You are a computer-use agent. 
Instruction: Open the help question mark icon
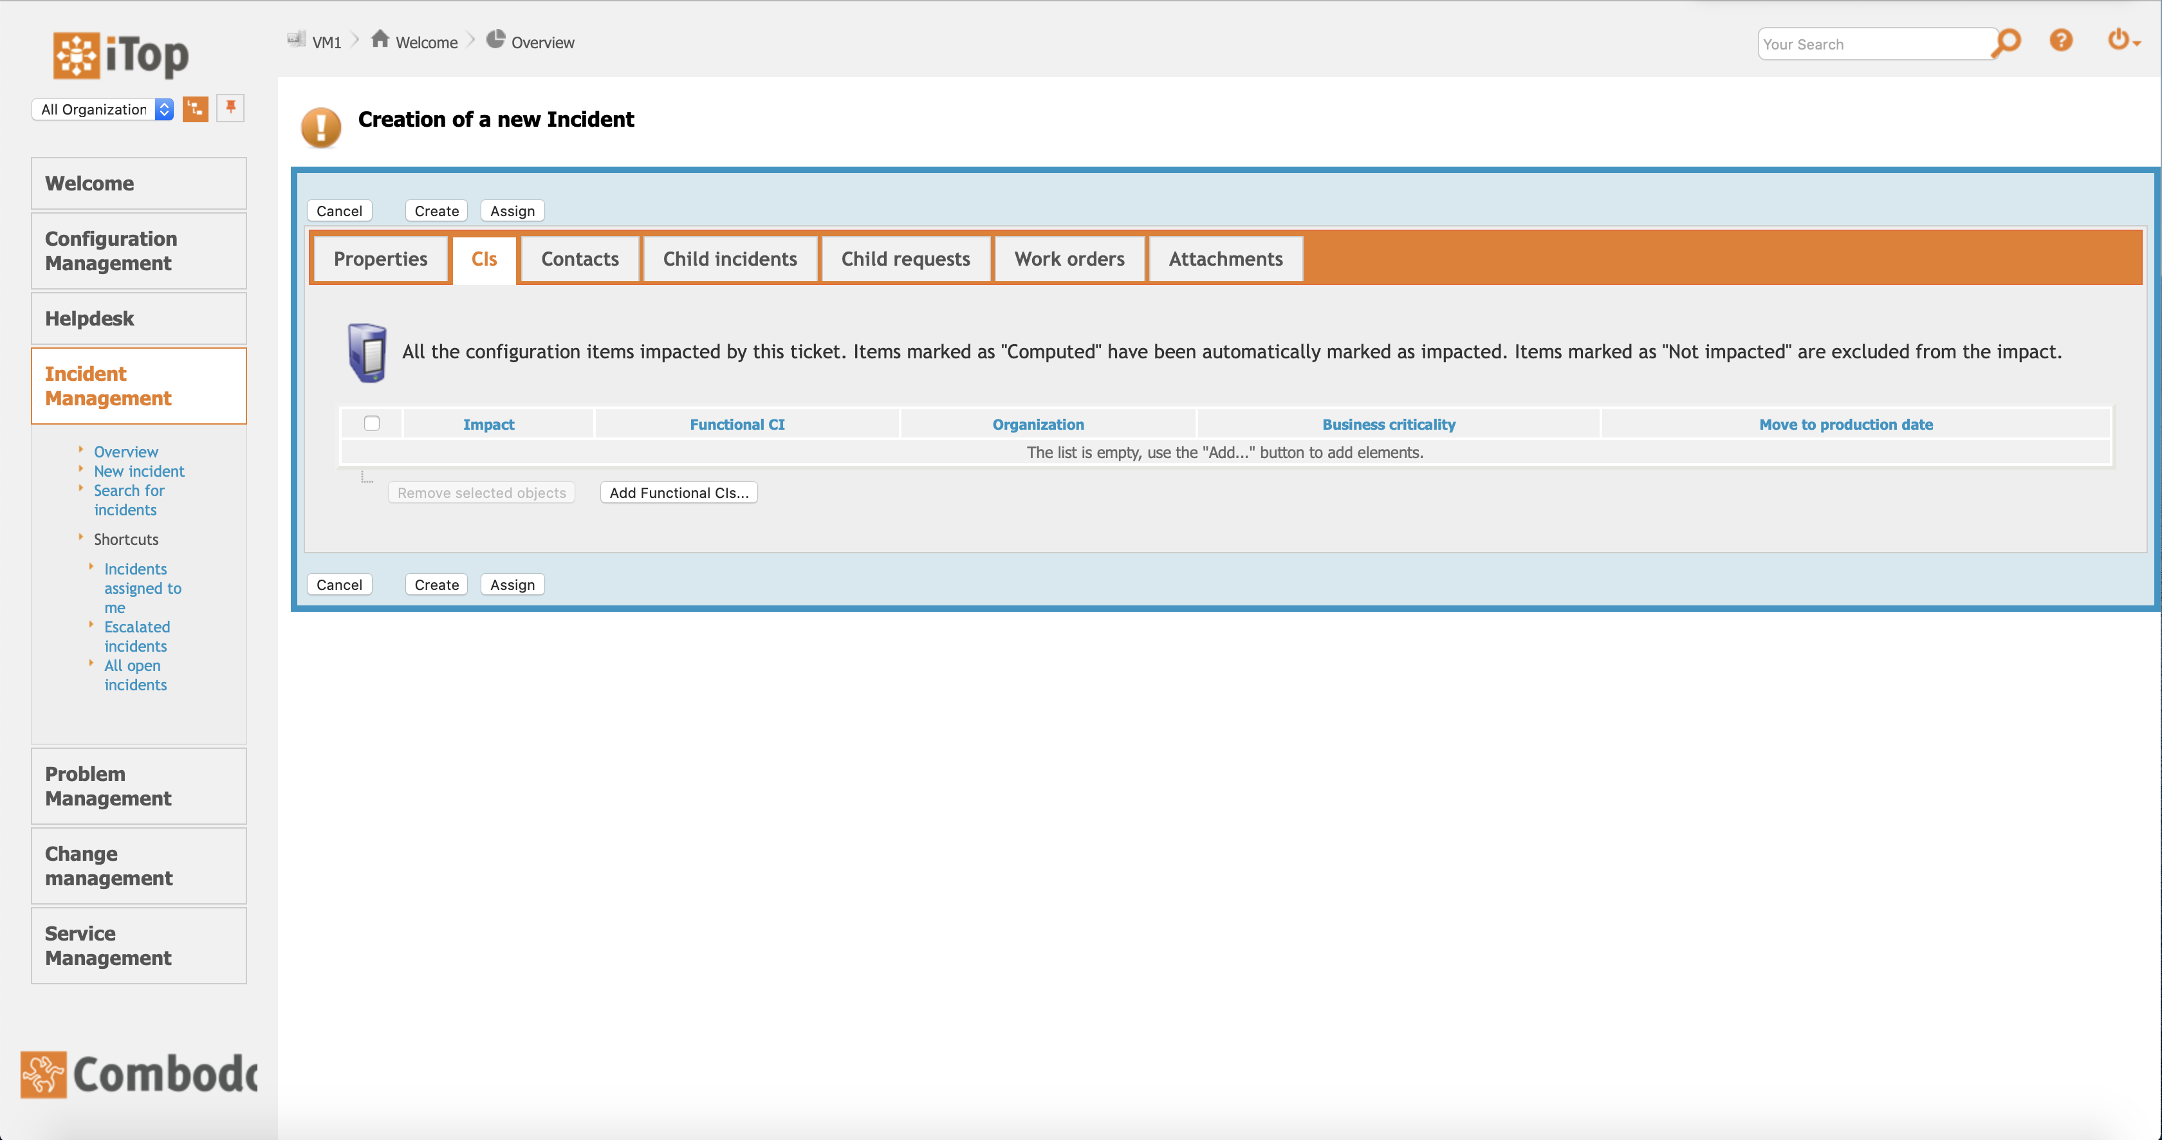click(x=2061, y=39)
